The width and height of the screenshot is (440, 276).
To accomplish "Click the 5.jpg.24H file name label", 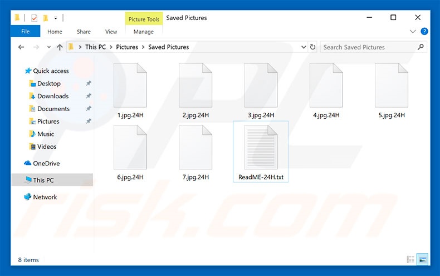I will (392, 115).
